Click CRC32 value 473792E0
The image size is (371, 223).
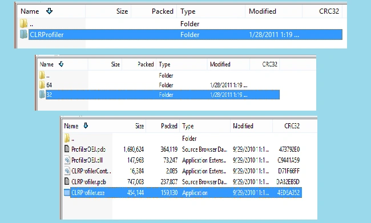coord(289,149)
